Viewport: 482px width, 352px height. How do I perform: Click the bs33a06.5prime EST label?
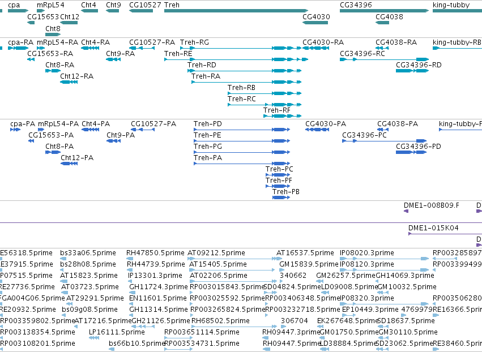88,253
